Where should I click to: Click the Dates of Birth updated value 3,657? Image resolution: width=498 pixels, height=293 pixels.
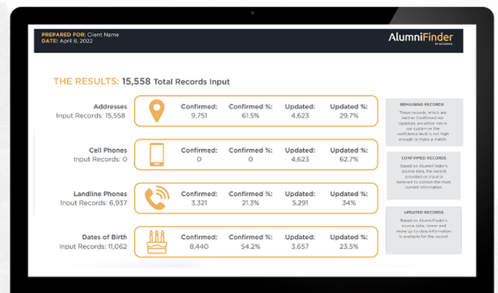(x=300, y=246)
